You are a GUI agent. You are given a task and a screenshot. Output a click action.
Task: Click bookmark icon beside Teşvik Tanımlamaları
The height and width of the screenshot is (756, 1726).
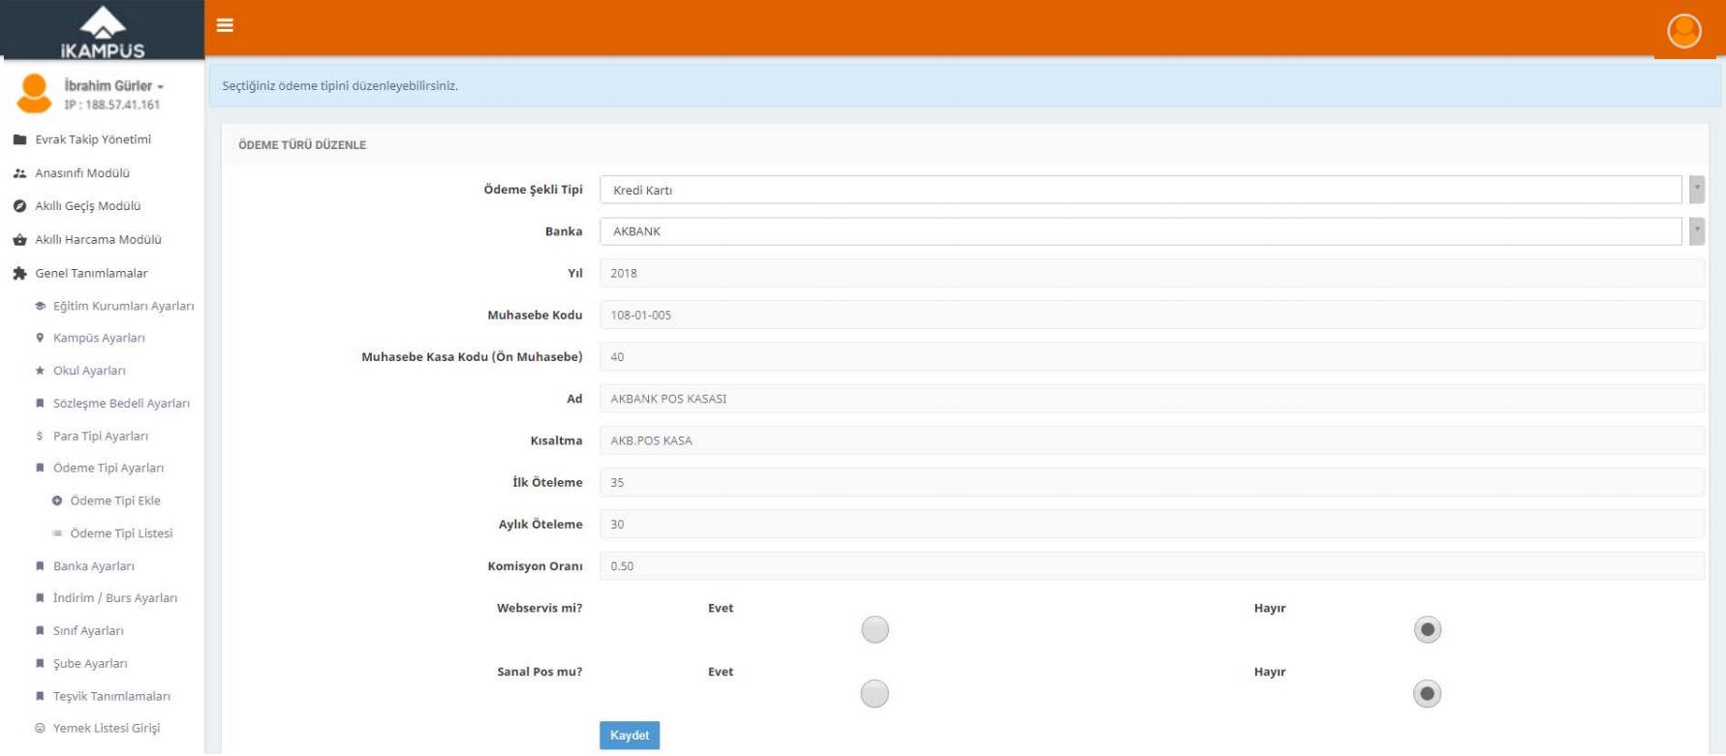(x=40, y=697)
